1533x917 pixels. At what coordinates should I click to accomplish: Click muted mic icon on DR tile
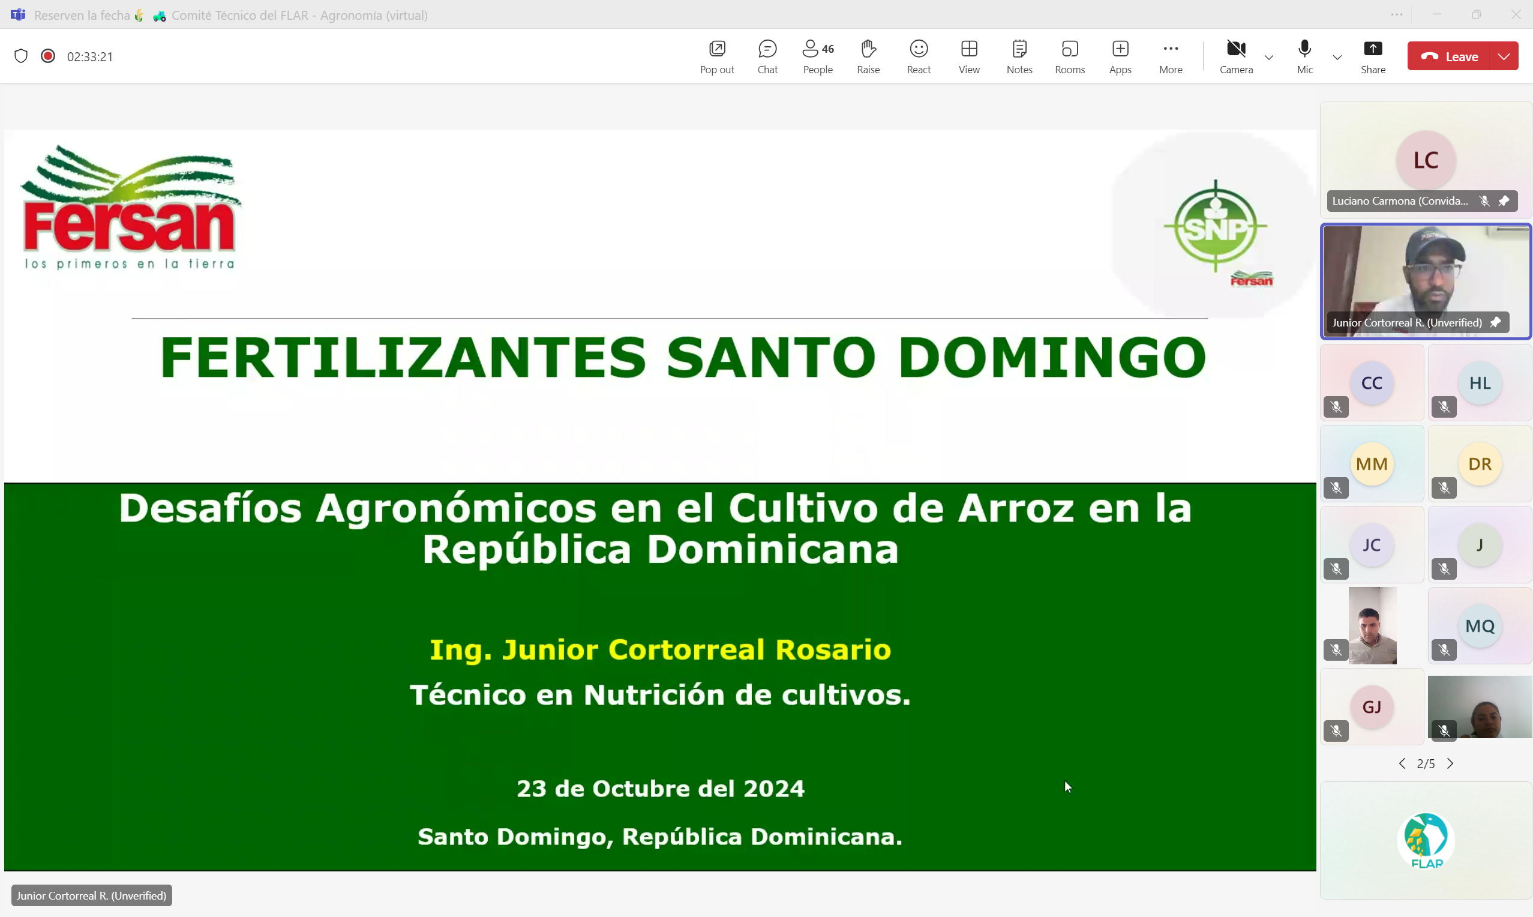[x=1444, y=488]
